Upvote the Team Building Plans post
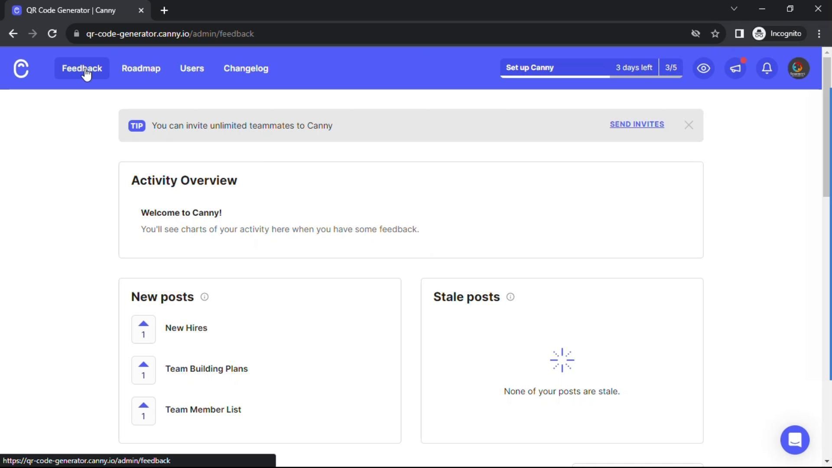This screenshot has width=832, height=468. (x=143, y=370)
